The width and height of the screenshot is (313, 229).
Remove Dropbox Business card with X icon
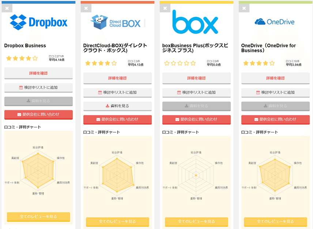click(x=7, y=8)
